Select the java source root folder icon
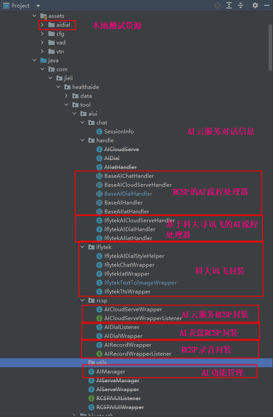273x417 pixels. pos(44,60)
